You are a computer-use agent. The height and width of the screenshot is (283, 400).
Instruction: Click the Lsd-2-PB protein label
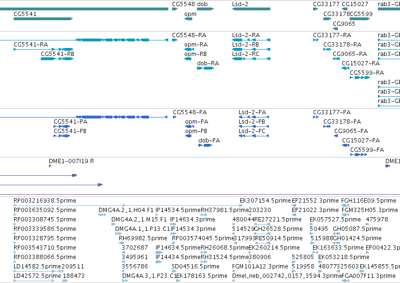point(252,122)
